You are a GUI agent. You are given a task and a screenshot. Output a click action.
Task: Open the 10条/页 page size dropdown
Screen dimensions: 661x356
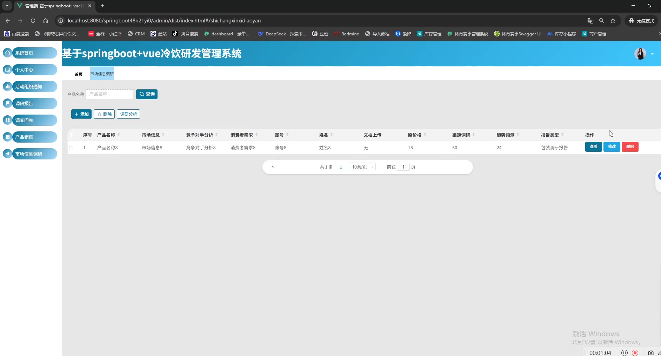point(362,167)
